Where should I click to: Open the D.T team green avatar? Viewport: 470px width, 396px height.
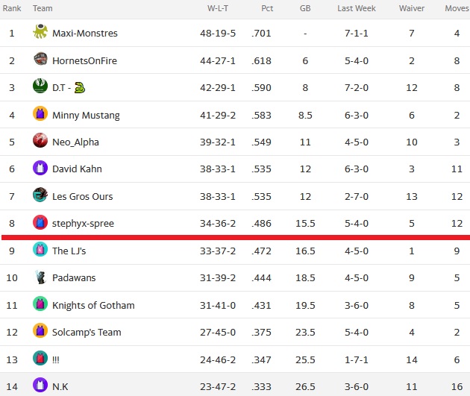pyautogui.click(x=40, y=86)
